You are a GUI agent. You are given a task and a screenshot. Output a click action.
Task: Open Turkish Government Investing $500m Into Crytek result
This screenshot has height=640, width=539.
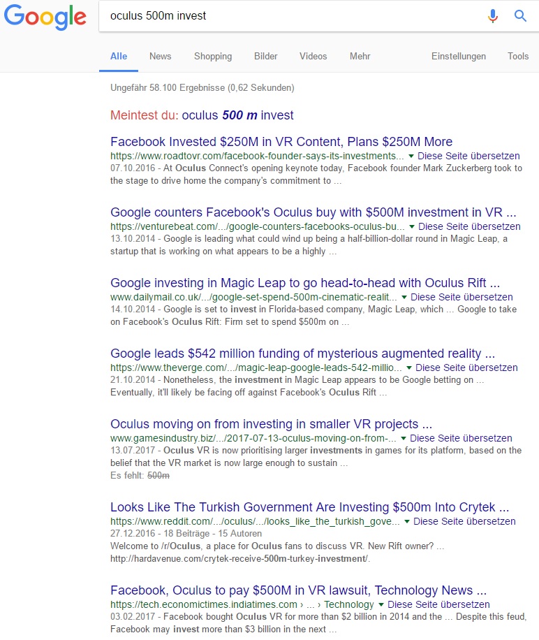(x=309, y=507)
